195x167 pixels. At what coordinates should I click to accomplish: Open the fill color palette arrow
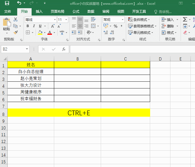tap(45, 32)
